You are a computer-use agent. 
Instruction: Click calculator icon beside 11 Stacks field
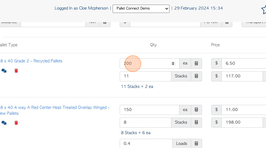click(x=196, y=76)
